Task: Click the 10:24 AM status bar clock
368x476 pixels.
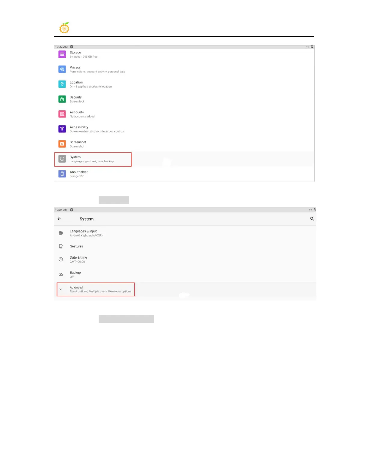Action: click(x=61, y=210)
